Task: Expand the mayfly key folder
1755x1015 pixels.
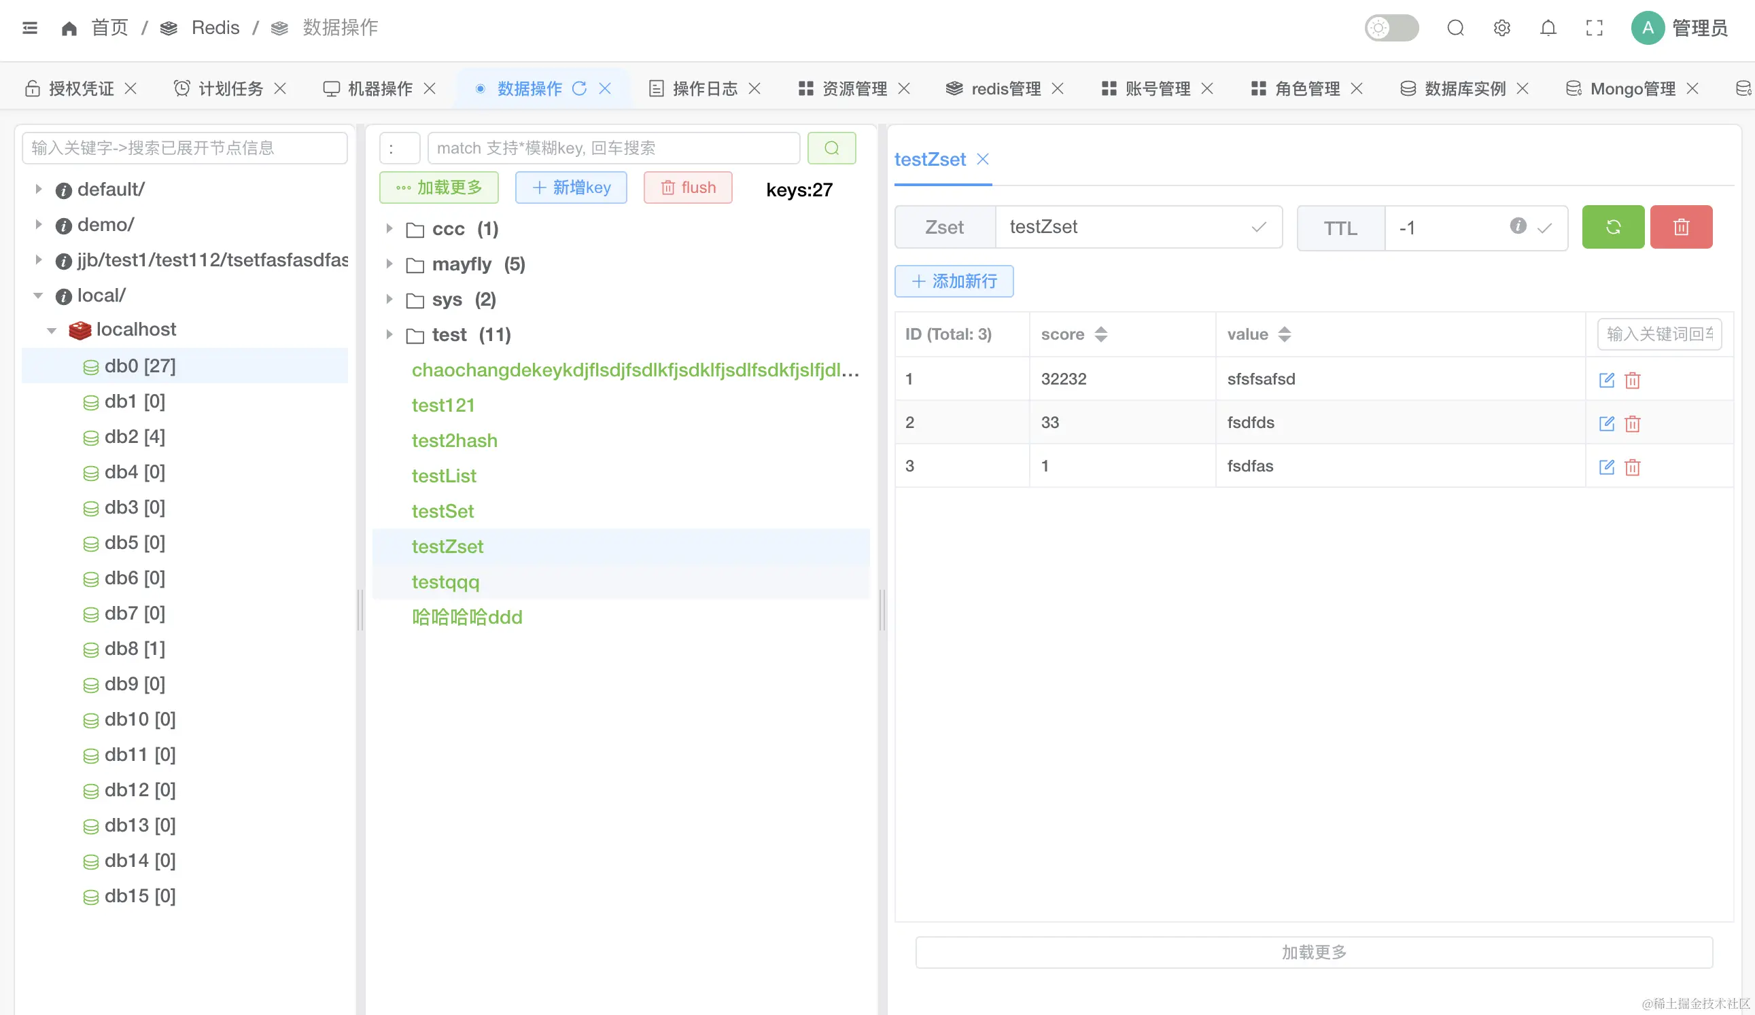Action: [x=389, y=264]
